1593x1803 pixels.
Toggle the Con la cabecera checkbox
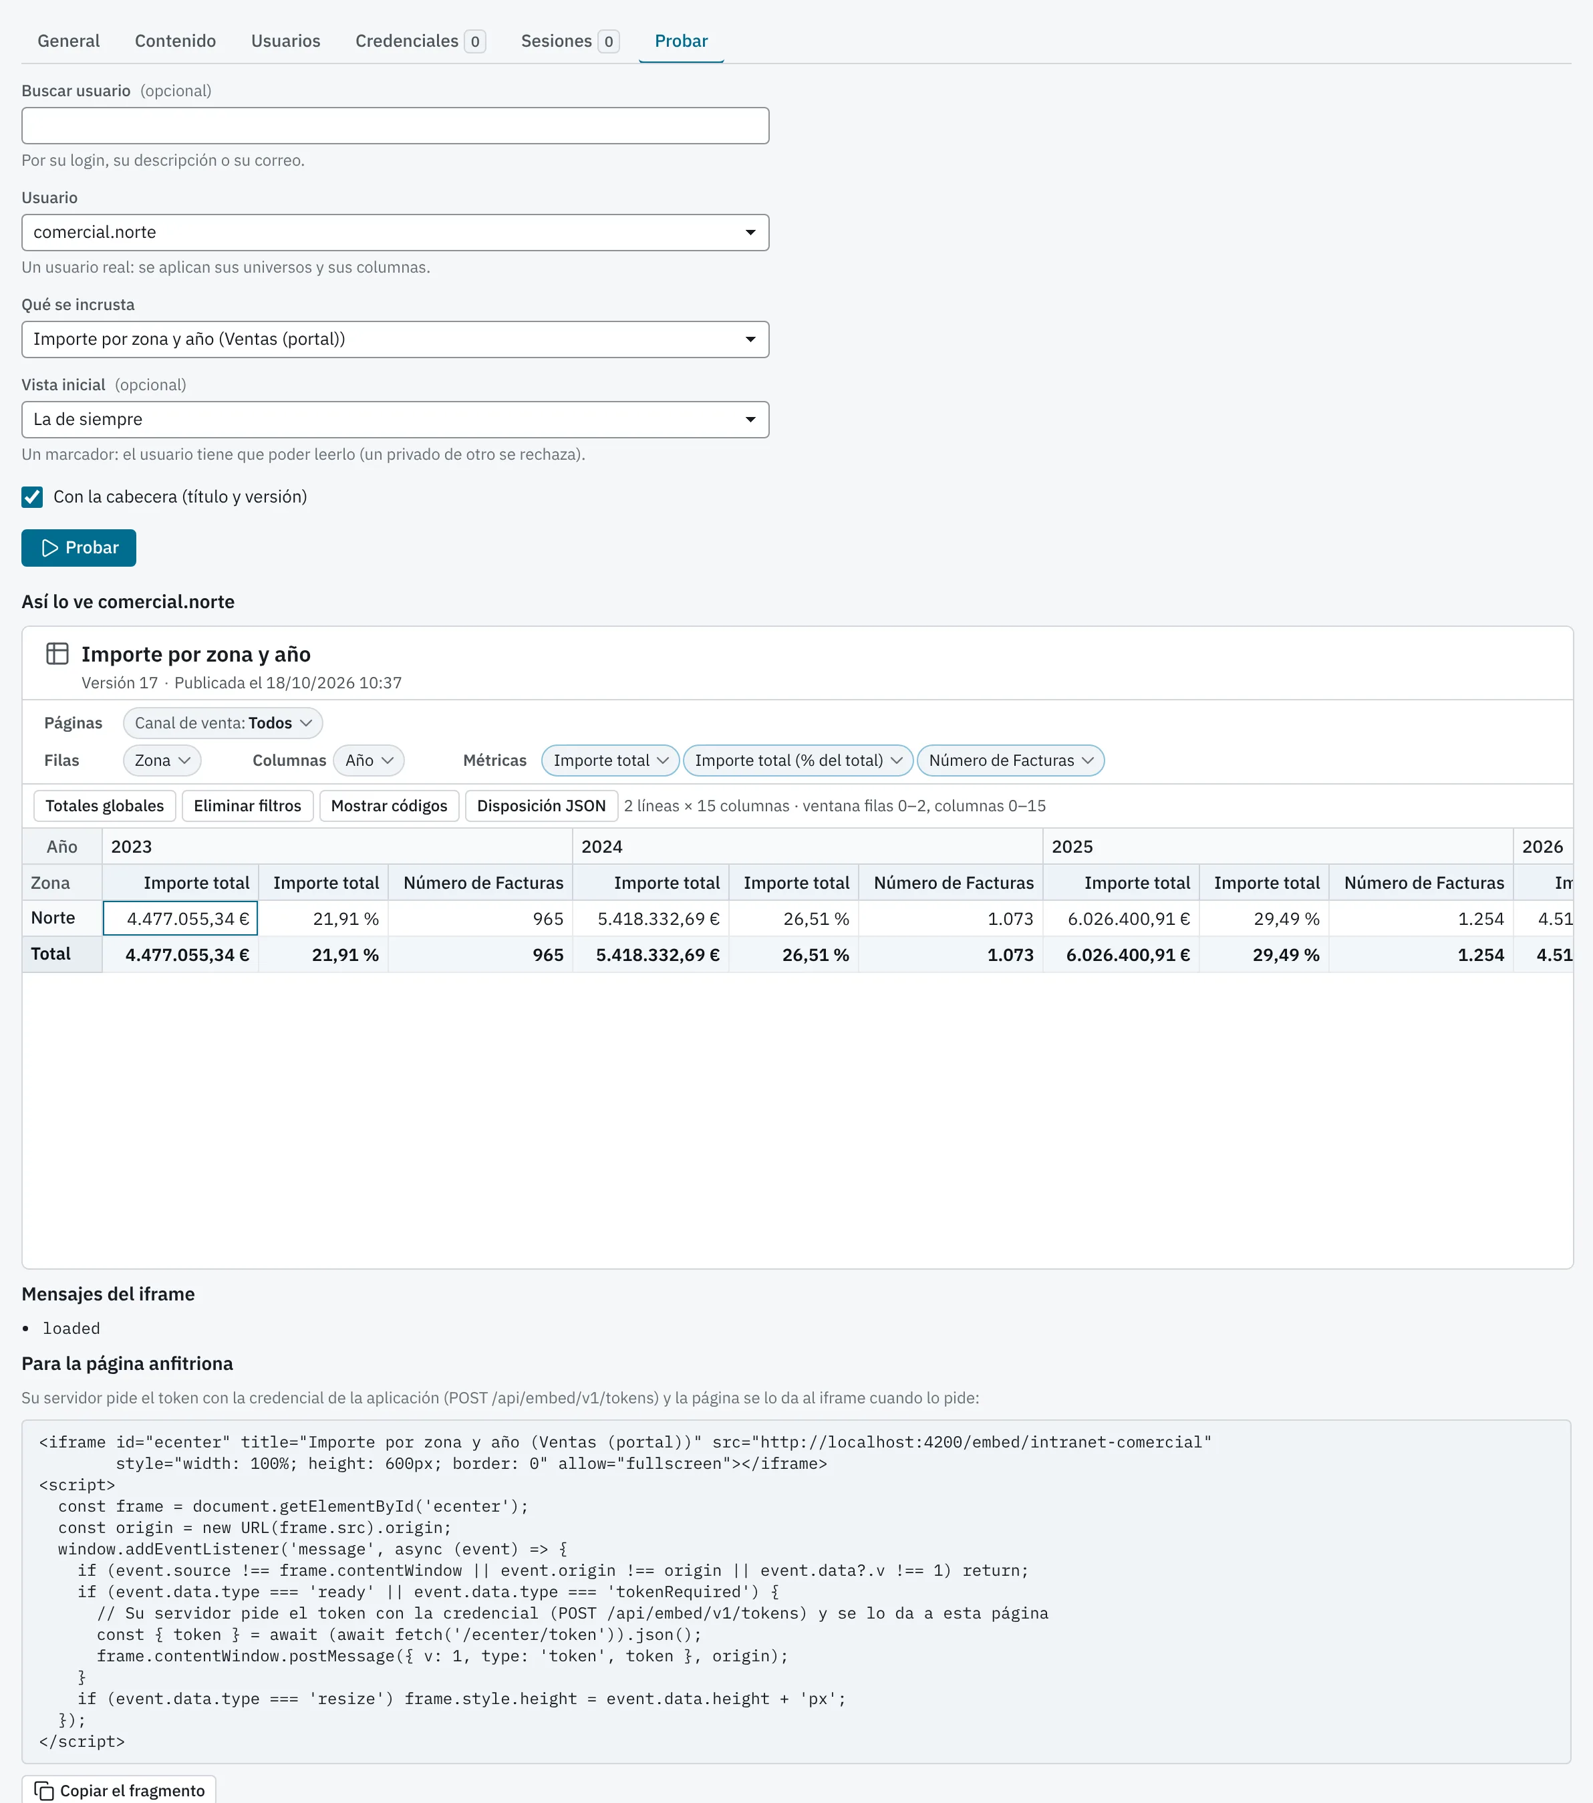coord(33,497)
